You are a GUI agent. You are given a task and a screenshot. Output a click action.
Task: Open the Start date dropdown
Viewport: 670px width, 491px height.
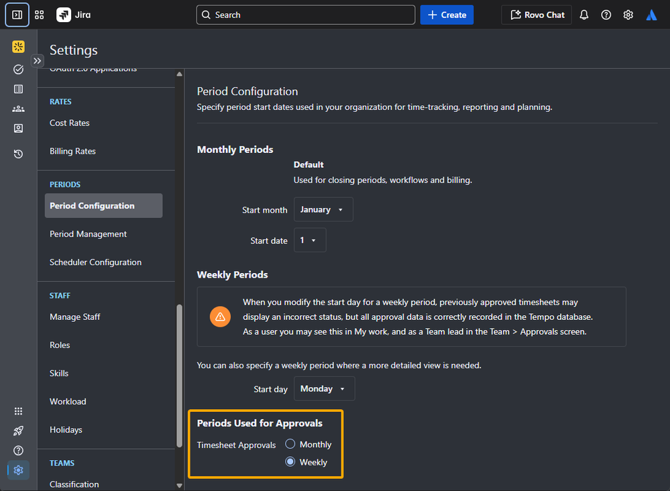(x=310, y=240)
